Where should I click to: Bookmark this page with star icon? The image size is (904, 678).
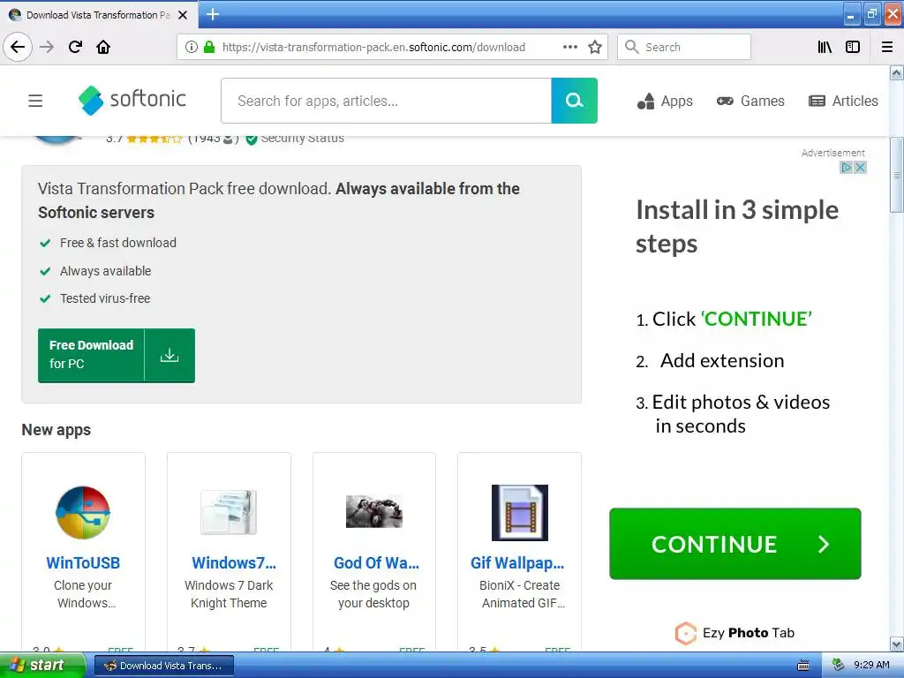coord(595,47)
